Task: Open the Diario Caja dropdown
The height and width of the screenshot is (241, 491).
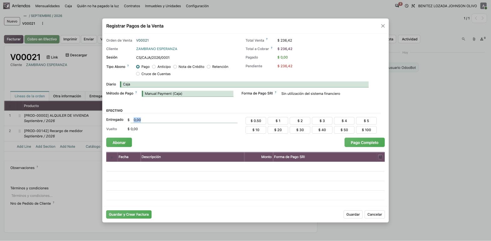Action: pyautogui.click(x=244, y=85)
